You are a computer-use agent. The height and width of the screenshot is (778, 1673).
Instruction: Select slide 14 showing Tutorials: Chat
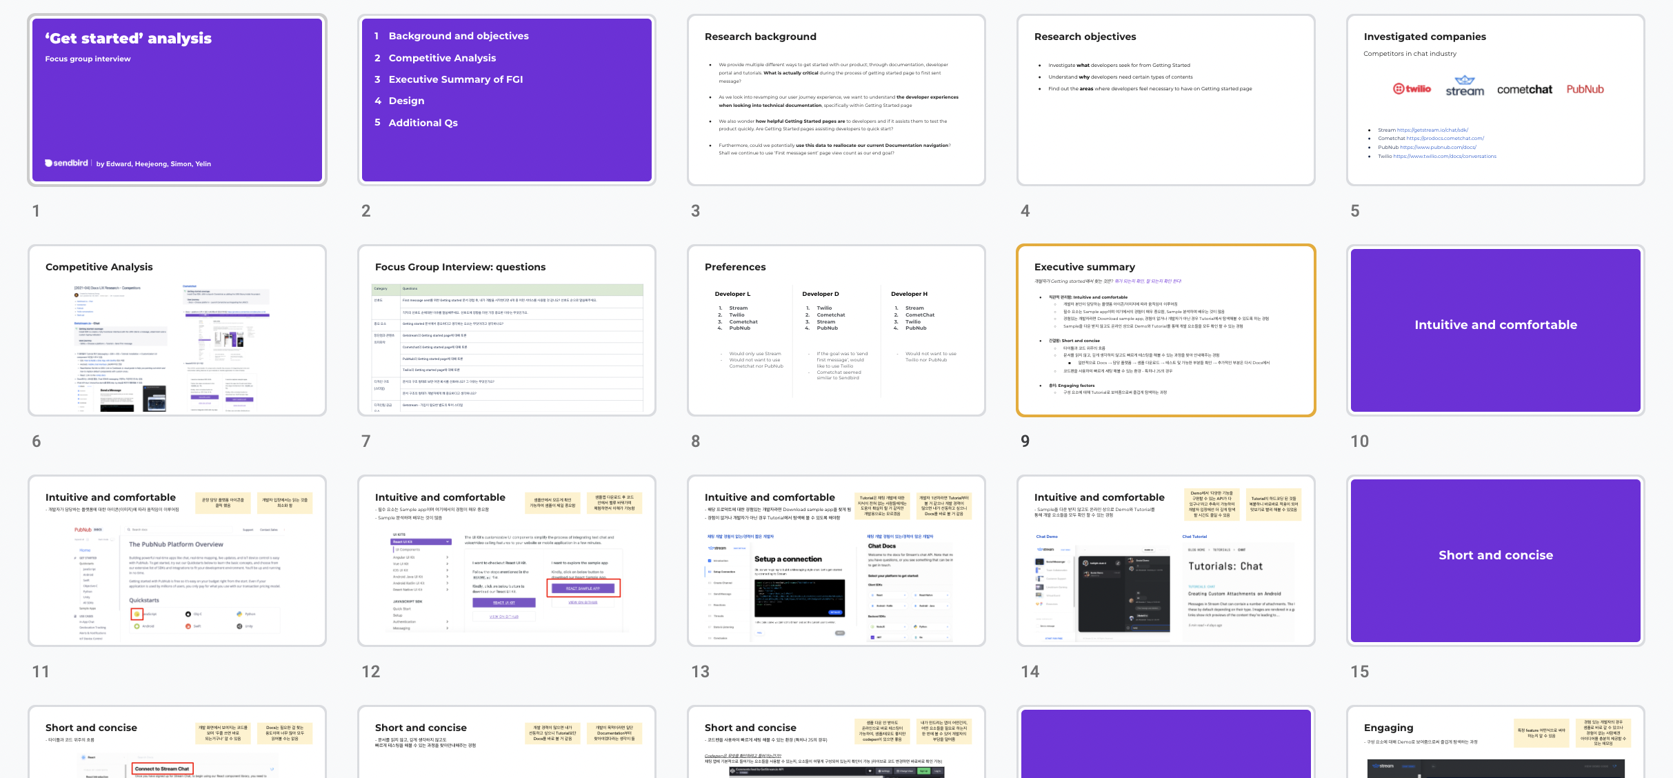point(1165,561)
